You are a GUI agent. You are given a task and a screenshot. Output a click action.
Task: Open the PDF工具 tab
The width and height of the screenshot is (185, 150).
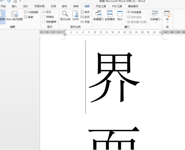tap(117, 6)
